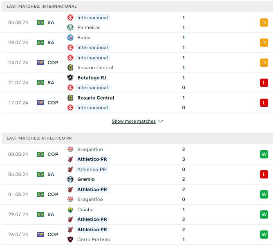Click the Cuiaba team logo
The image size is (278, 246).
coord(70,210)
